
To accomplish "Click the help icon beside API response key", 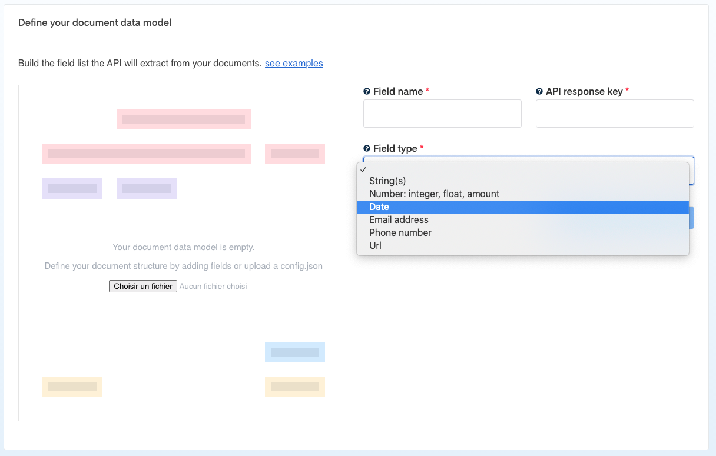I will (539, 92).
